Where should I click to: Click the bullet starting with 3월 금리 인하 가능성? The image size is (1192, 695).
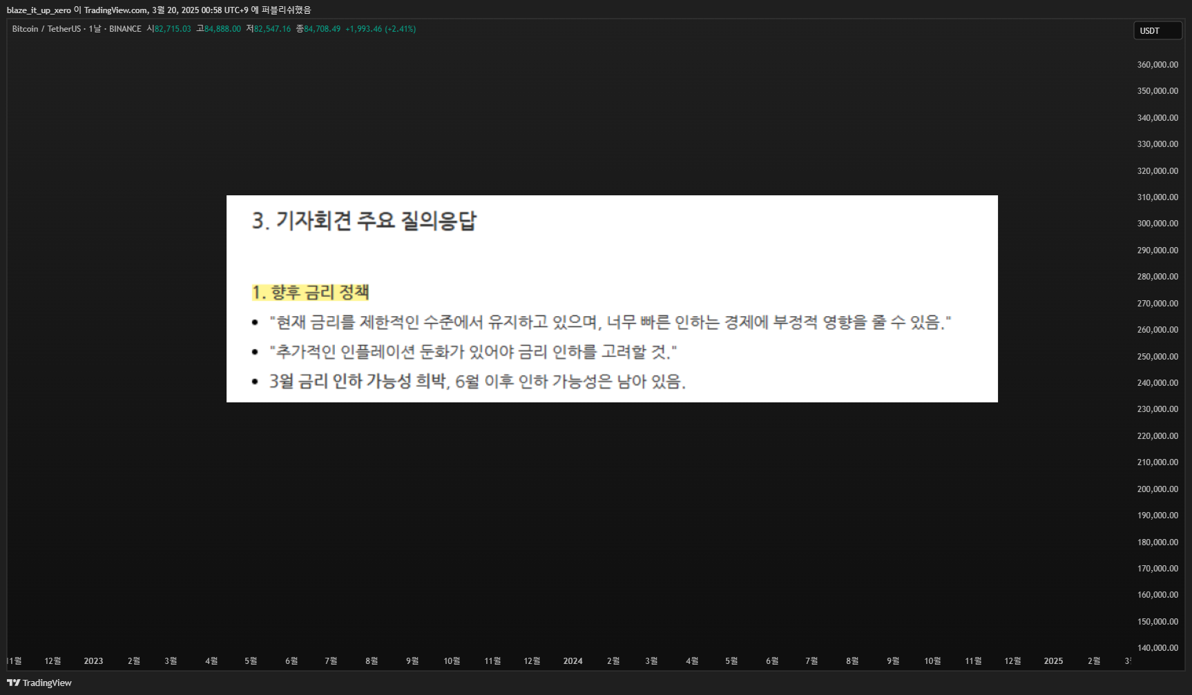(477, 382)
